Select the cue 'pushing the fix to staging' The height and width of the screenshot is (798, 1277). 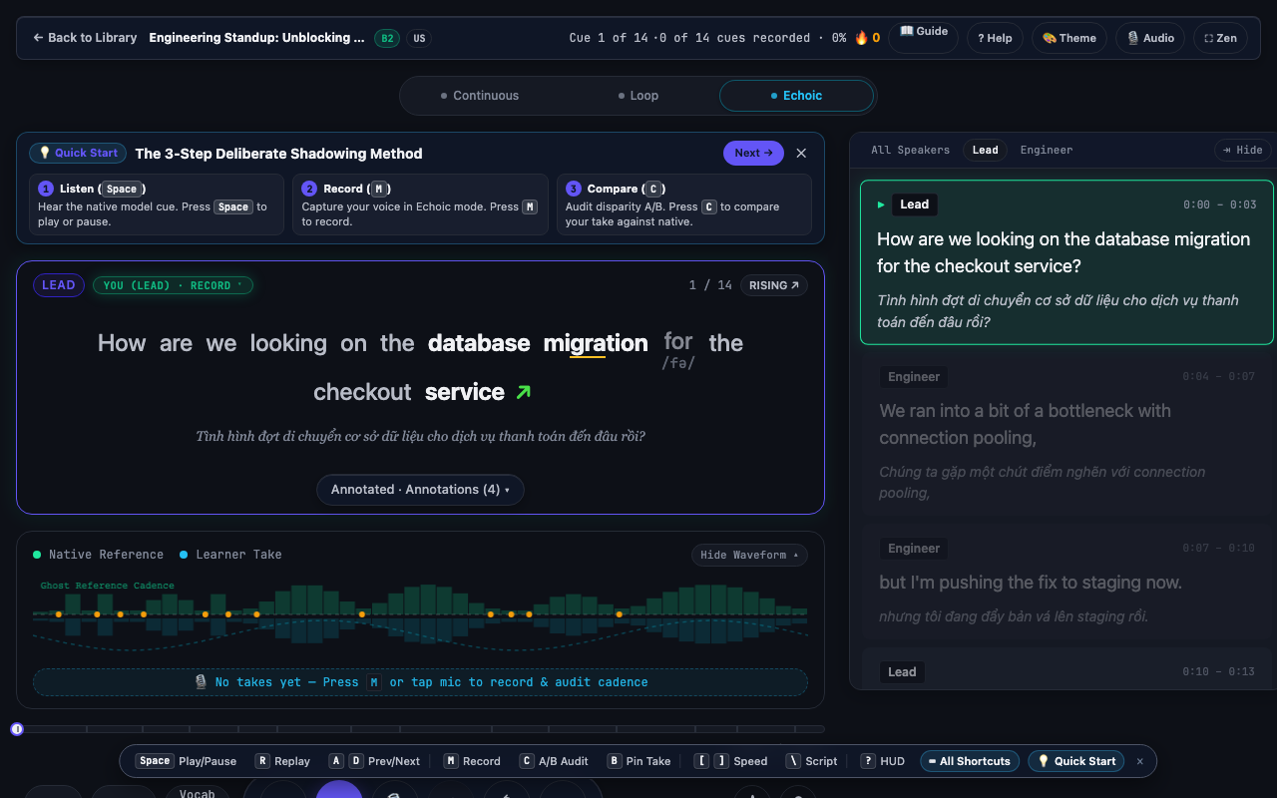(x=1066, y=583)
